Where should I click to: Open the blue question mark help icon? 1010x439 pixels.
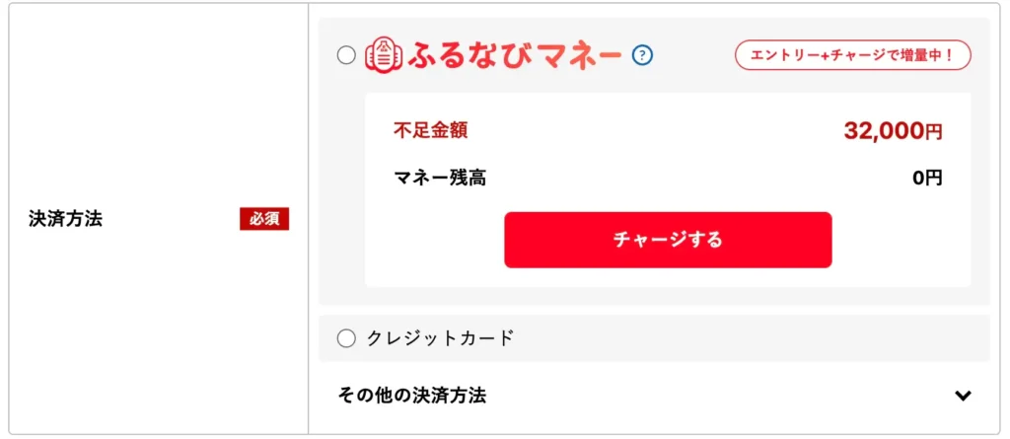coord(643,54)
